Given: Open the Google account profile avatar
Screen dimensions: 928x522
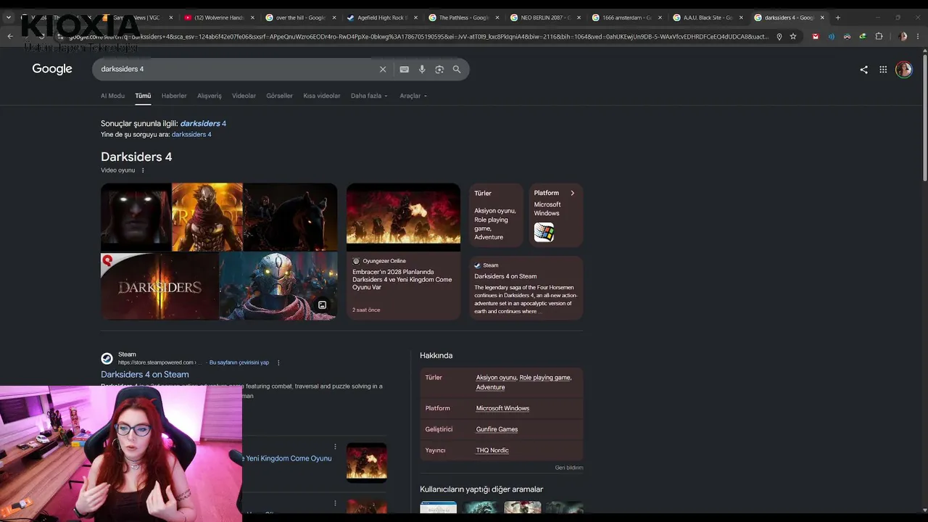Looking at the screenshot, I should pos(903,70).
